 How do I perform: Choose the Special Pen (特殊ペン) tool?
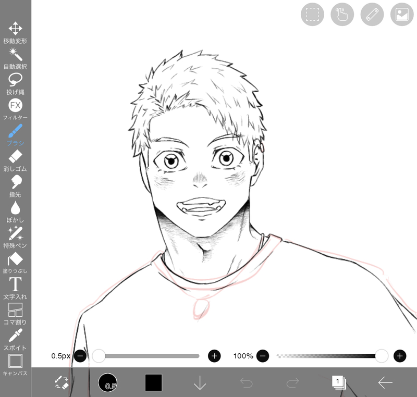point(15,237)
